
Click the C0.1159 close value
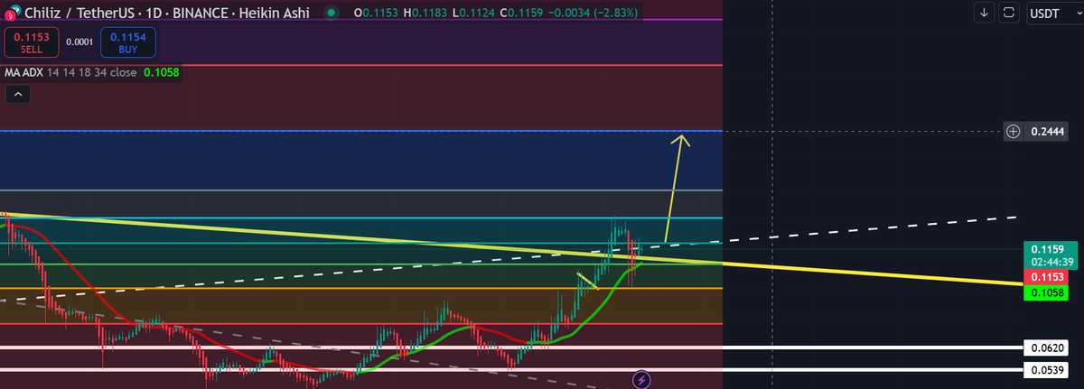pos(523,14)
